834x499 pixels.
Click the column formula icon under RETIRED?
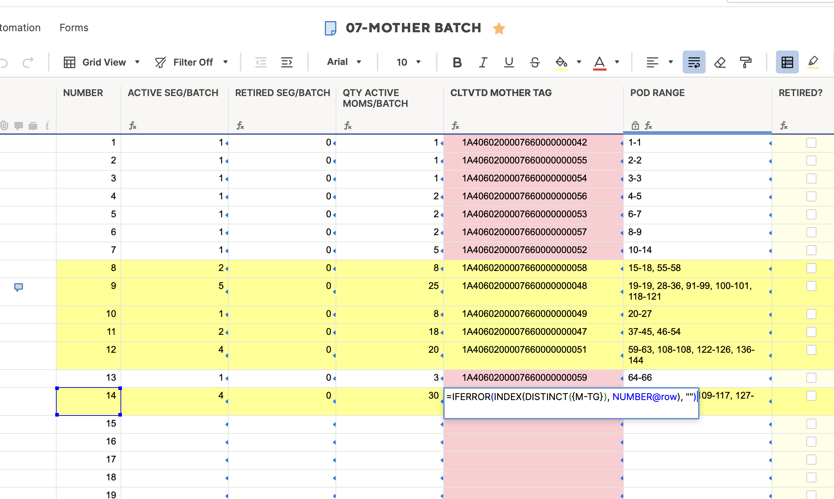click(784, 125)
